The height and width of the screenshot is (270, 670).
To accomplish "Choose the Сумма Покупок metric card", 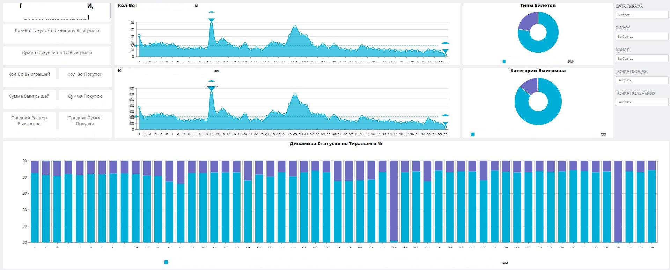I will click(x=85, y=99).
